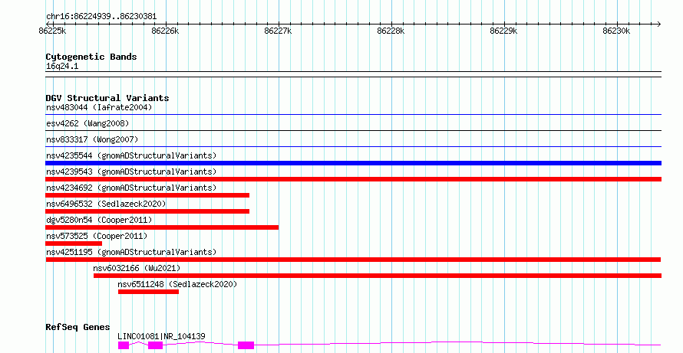Image resolution: width=683 pixels, height=353 pixels.
Task: Click the thin blue nsv833317 variant line
Action: [x=353, y=146]
